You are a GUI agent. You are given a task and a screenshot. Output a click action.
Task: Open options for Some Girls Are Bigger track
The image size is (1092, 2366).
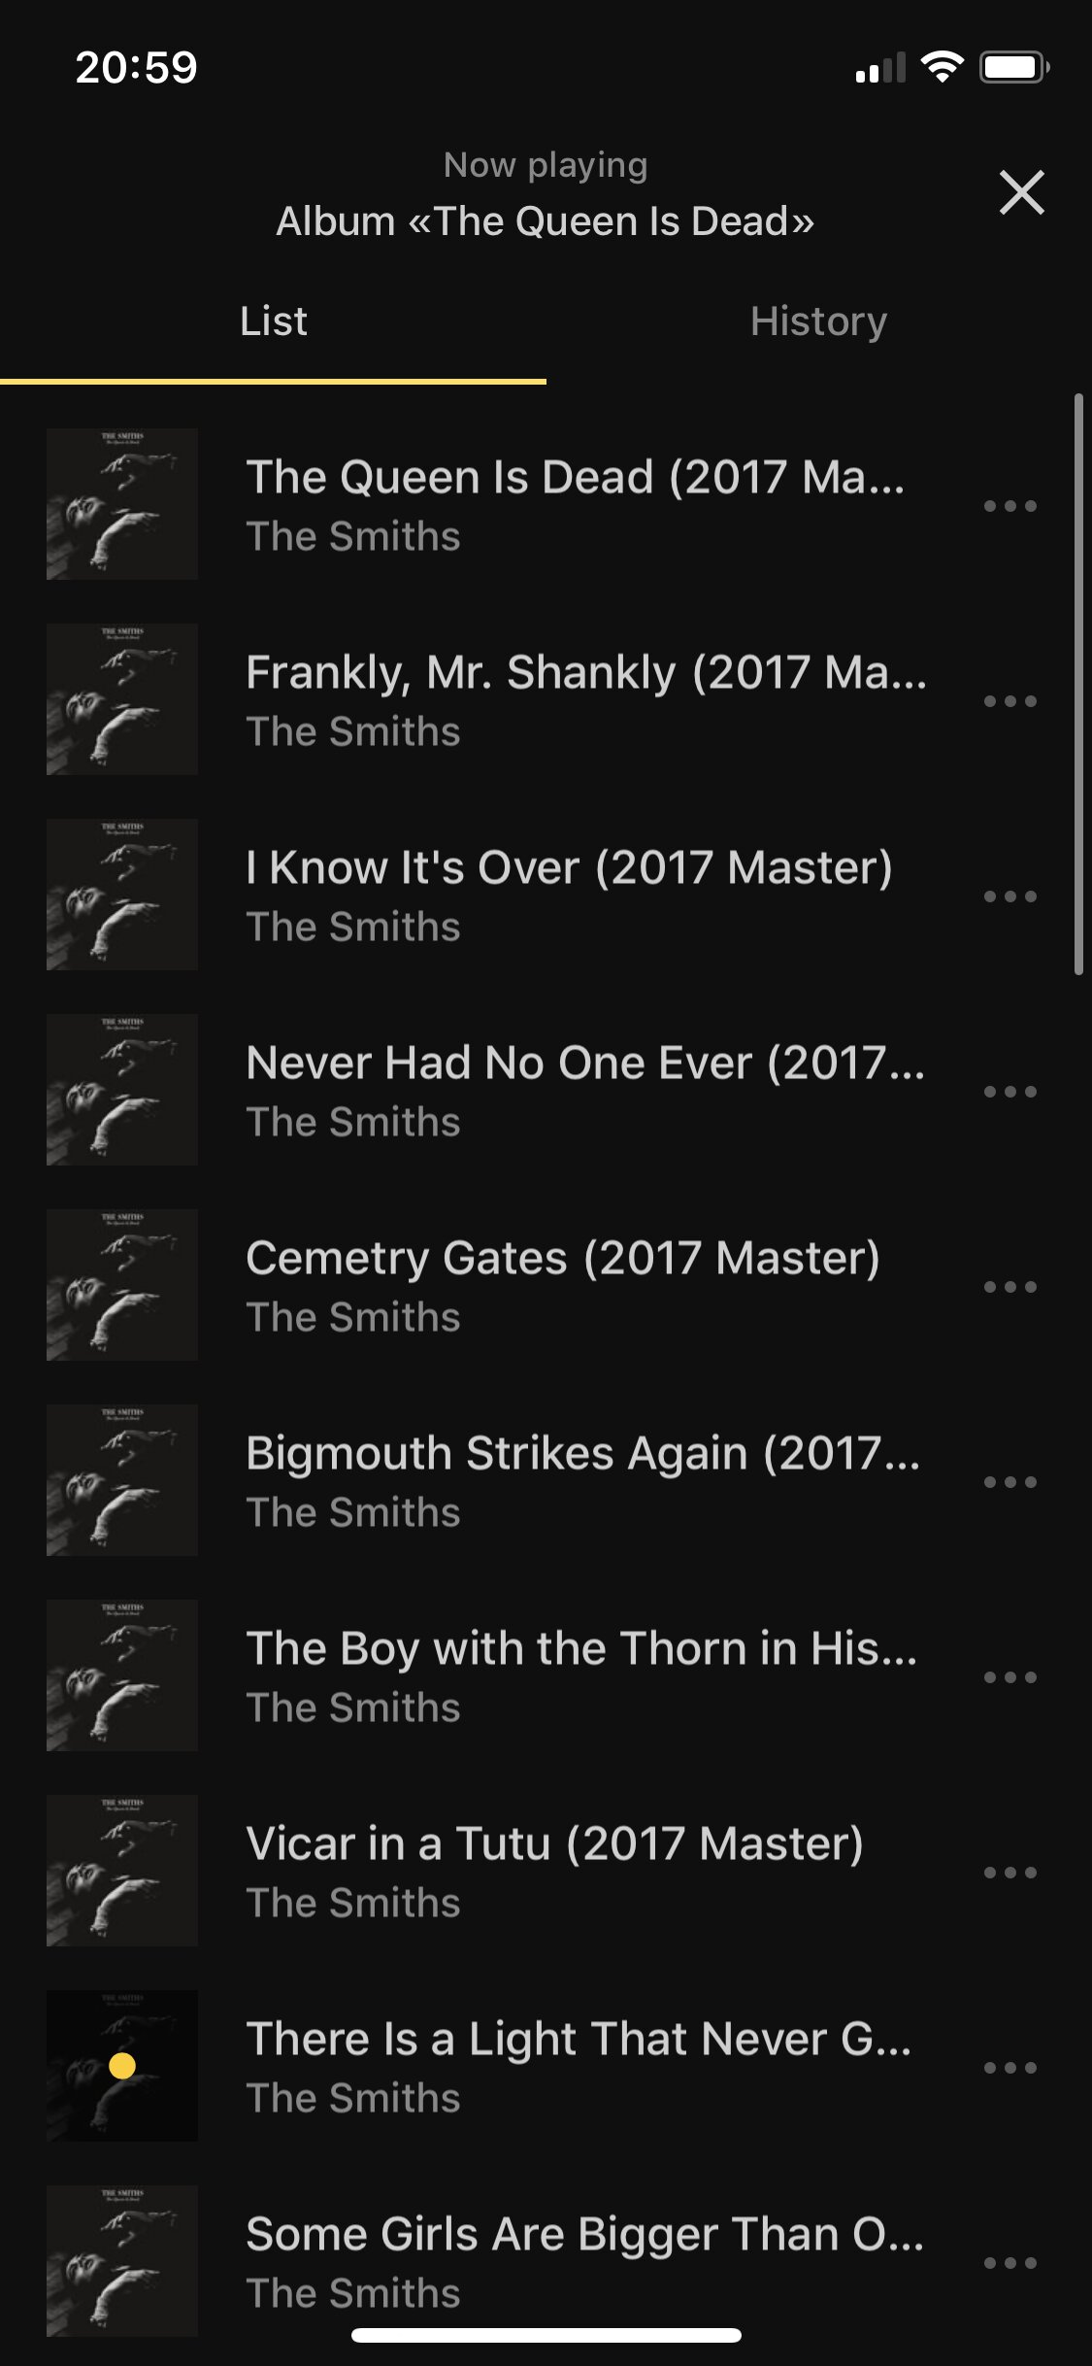1010,2263
